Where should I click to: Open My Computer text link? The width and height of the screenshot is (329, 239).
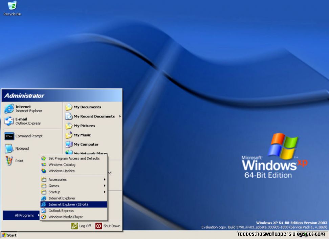(86, 144)
